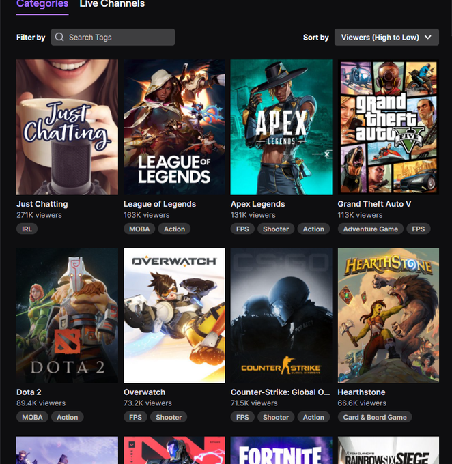Select the FPS tag under Overwatch

(135, 417)
